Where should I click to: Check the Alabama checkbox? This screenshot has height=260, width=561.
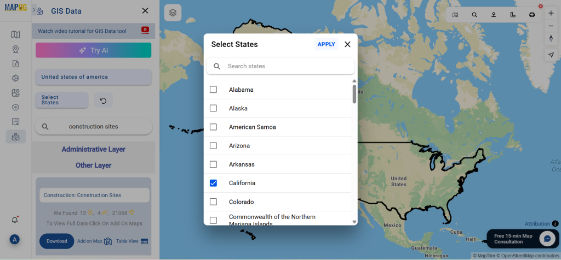coord(213,90)
